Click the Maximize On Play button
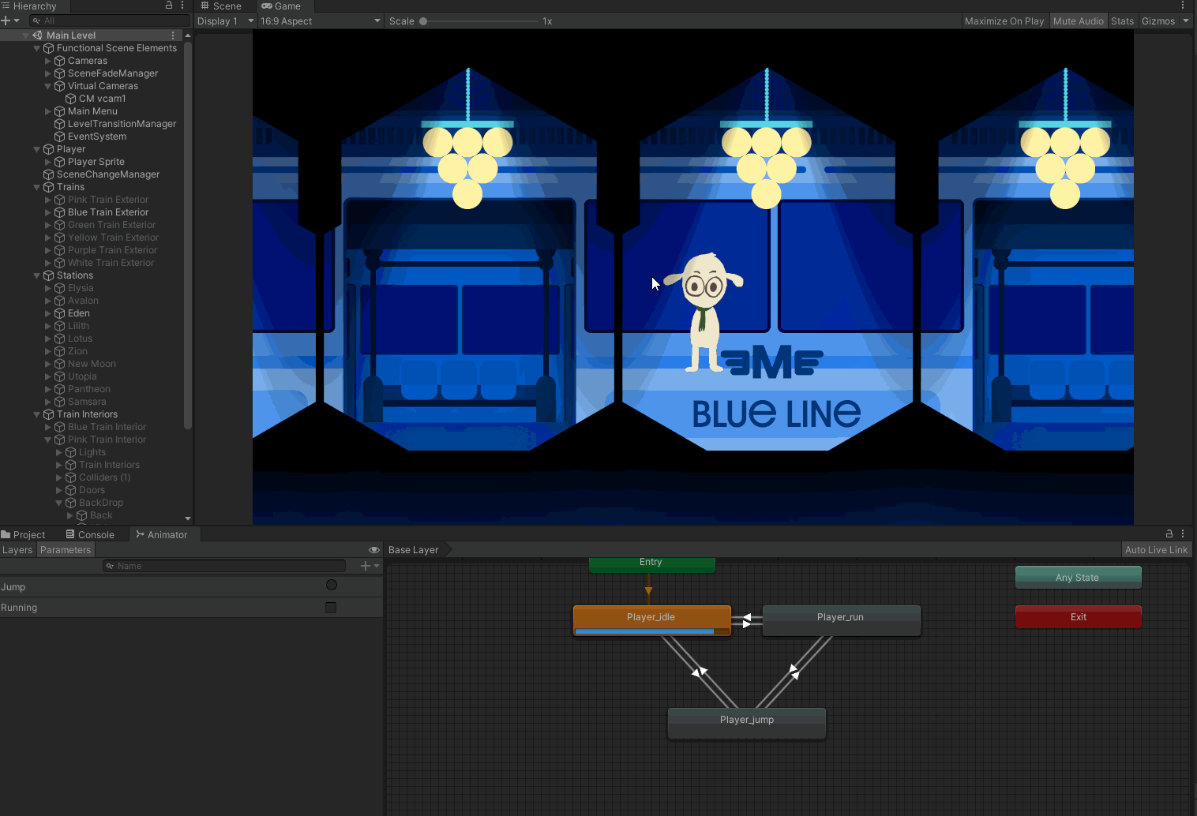 point(1004,21)
